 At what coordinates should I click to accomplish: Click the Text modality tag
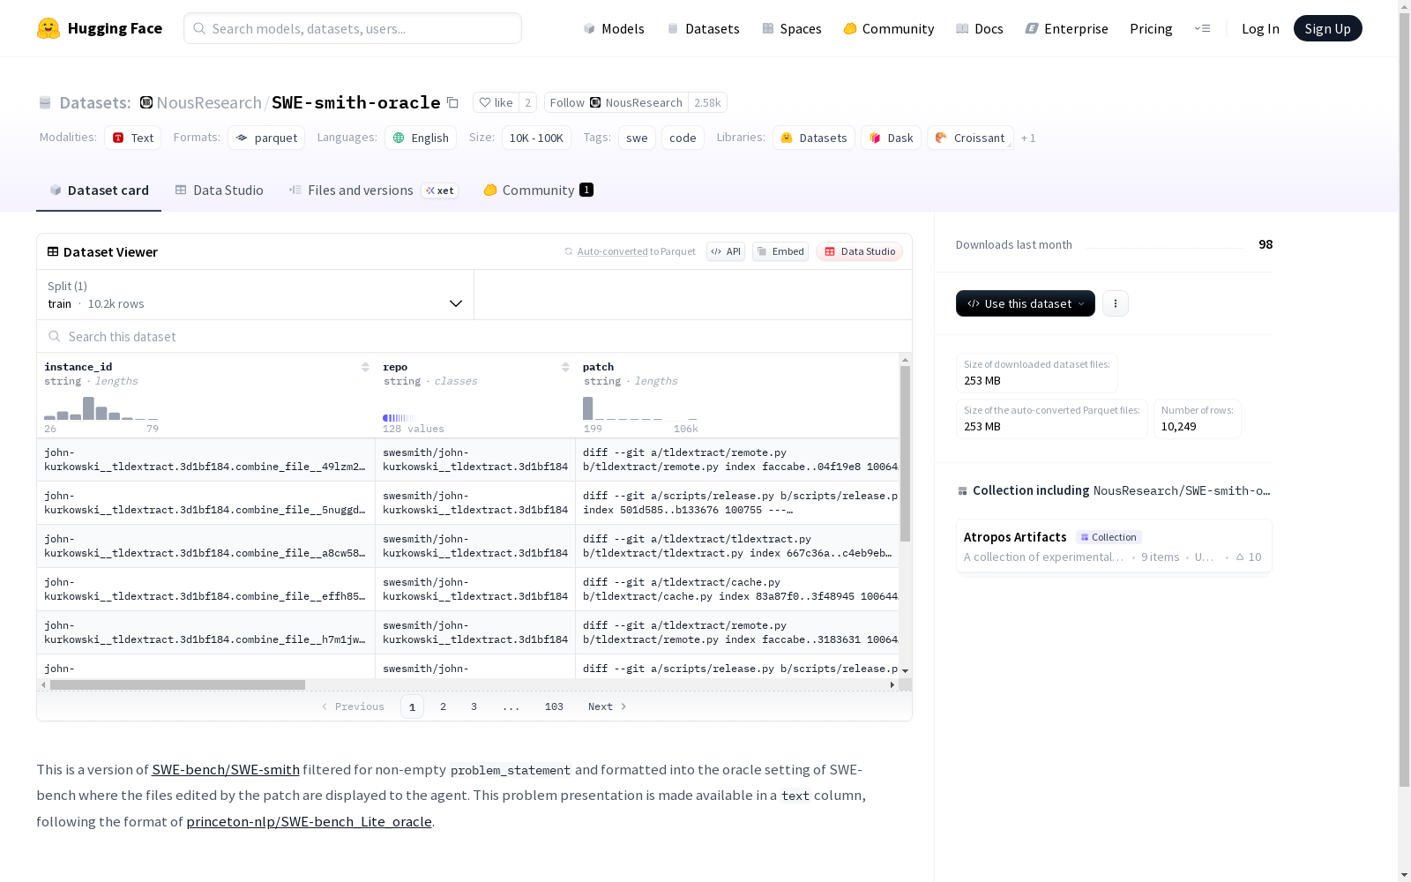(133, 138)
